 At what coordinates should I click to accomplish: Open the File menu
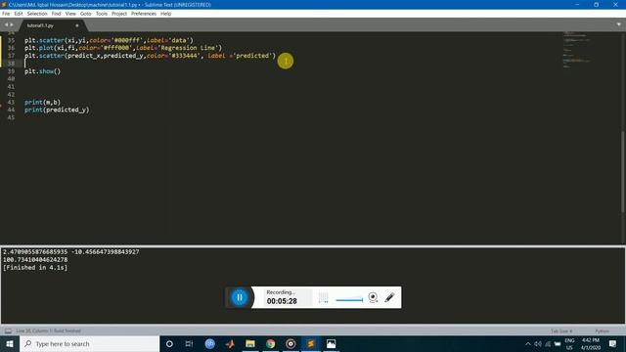click(6, 14)
